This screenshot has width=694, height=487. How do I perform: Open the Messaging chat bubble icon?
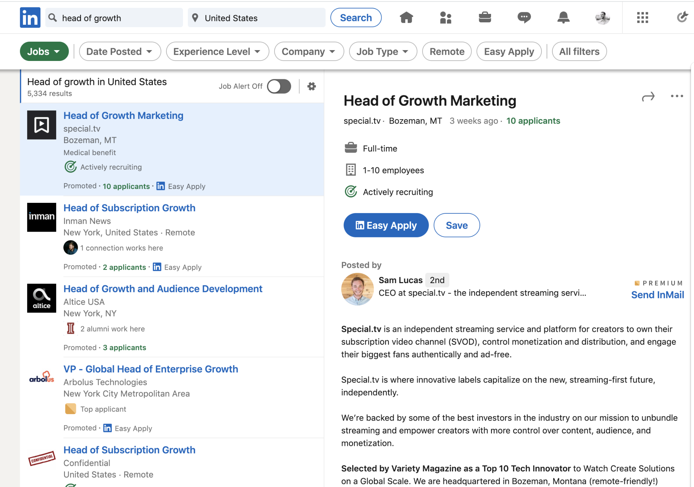pyautogui.click(x=524, y=17)
